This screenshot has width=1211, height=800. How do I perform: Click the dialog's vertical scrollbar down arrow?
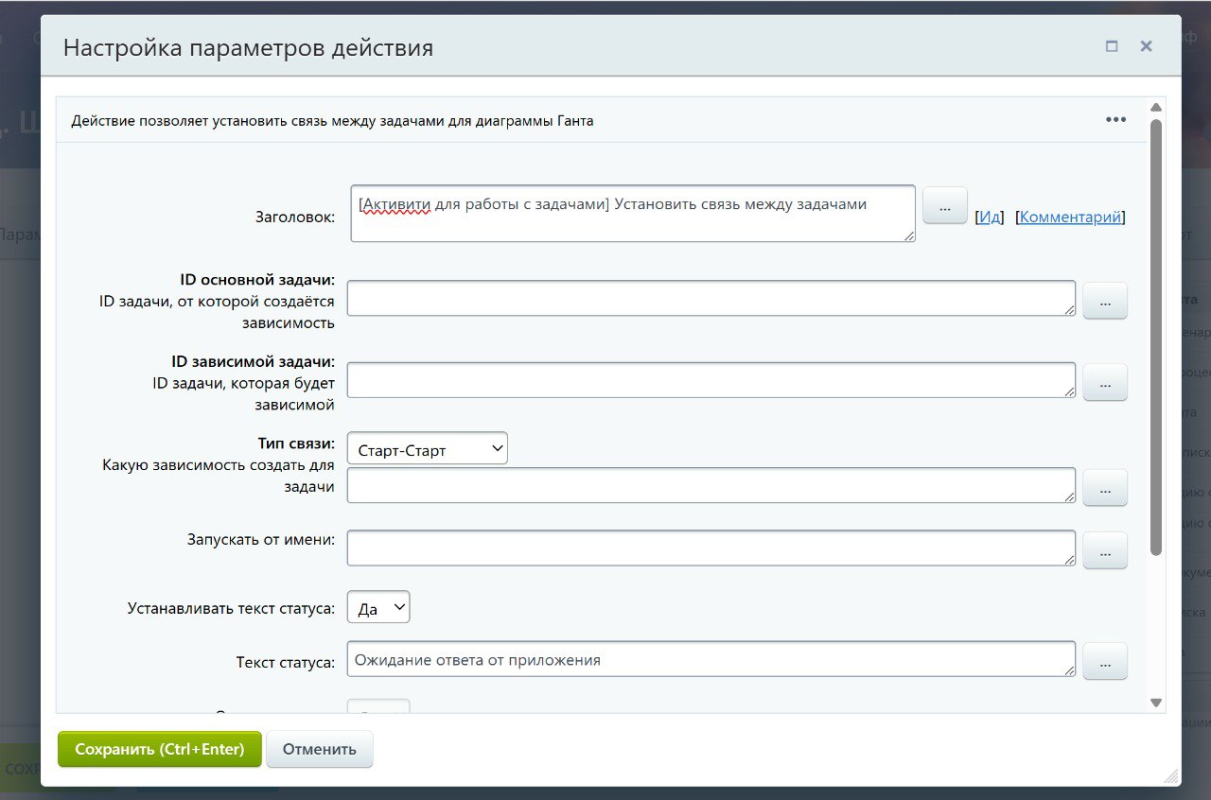coord(1155,703)
